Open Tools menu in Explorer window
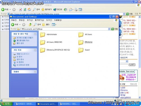Image resolution: width=141 pixels, height=106 pixels. pos(49,20)
